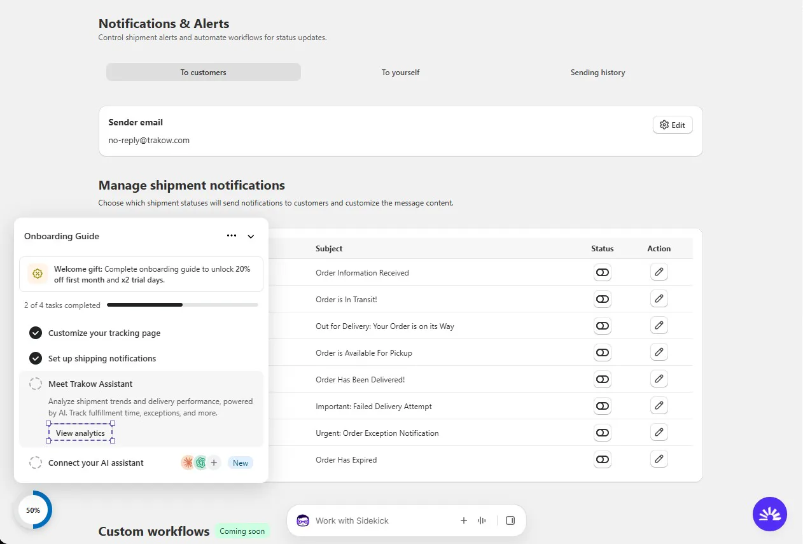Image resolution: width=803 pixels, height=544 pixels.
Task: Edit the Order Information Received notification
Action: tap(659, 272)
